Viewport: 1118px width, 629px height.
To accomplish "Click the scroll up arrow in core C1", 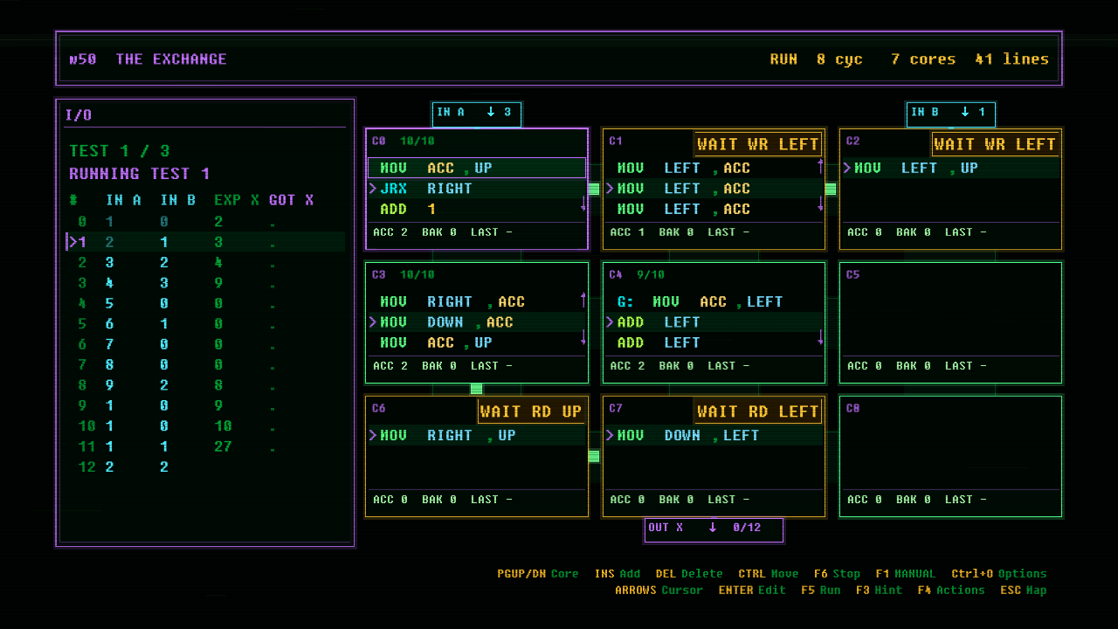I will point(820,165).
